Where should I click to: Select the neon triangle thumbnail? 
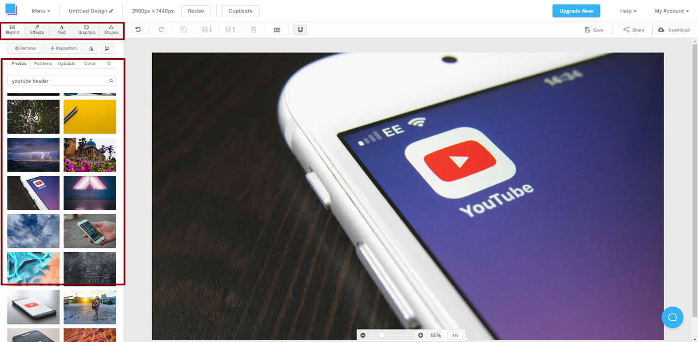90,193
